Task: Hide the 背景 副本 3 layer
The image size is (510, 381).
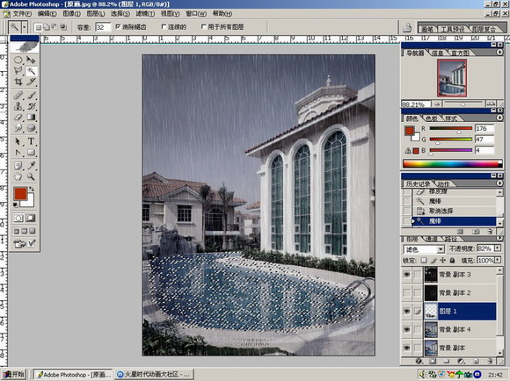Action: [406, 275]
